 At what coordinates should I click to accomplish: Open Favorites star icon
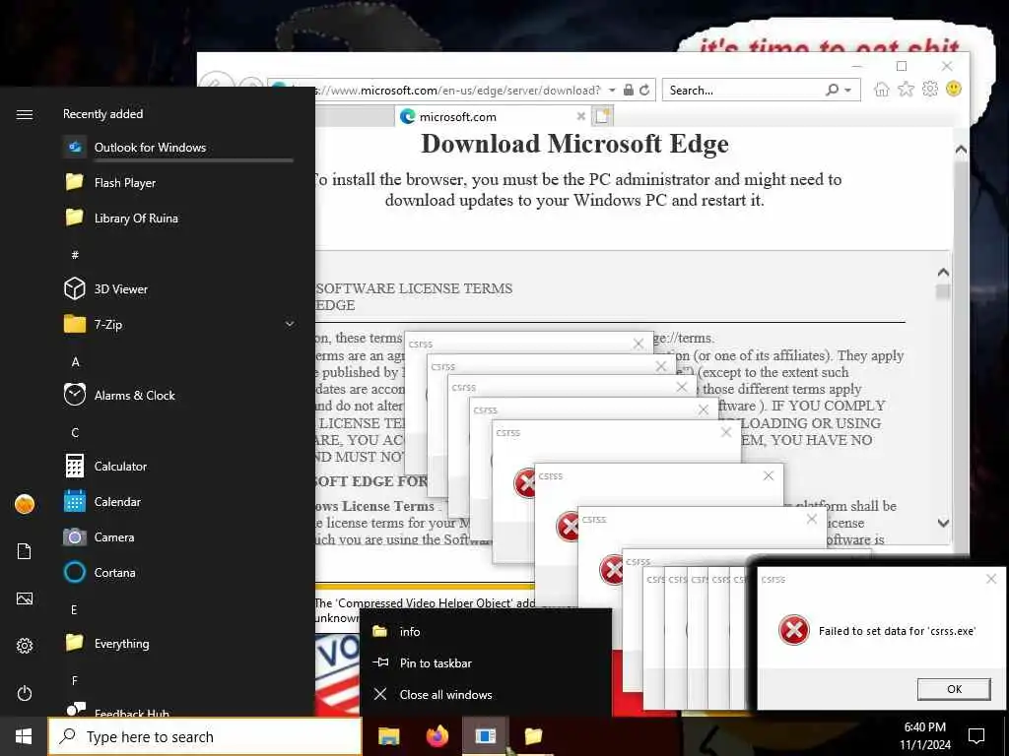coord(906,90)
